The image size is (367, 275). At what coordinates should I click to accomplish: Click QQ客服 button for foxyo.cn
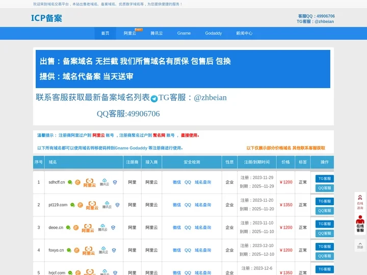click(324, 256)
